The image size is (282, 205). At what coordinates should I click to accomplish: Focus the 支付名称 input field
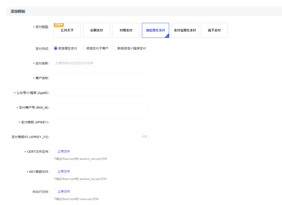tap(101, 63)
